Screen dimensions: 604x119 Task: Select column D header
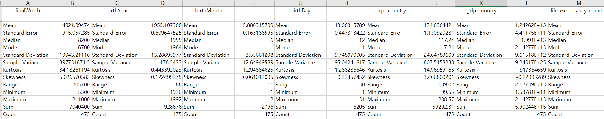pyautogui.click(x=163, y=3)
